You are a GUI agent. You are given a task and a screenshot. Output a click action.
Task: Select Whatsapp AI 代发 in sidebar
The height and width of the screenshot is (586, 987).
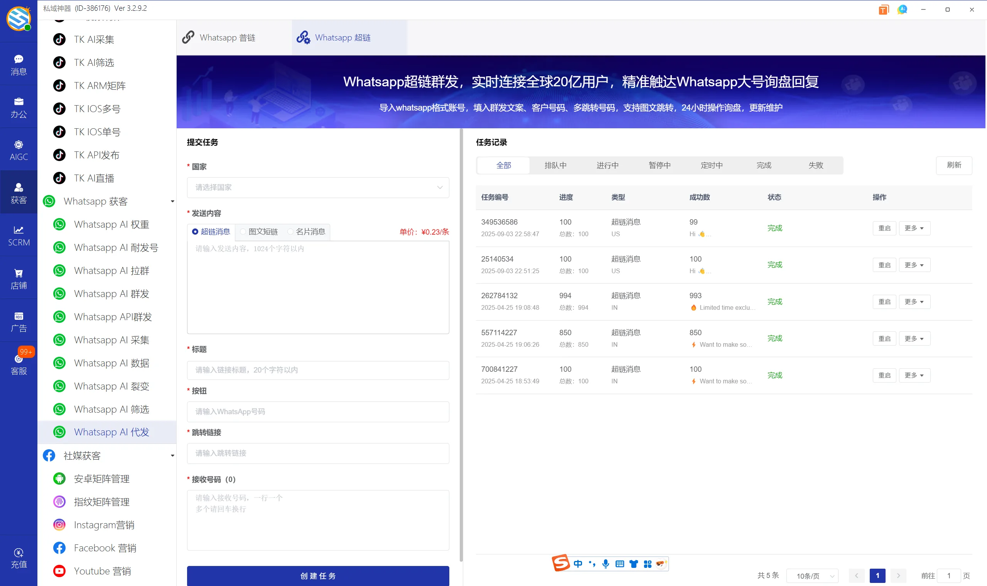(x=111, y=432)
